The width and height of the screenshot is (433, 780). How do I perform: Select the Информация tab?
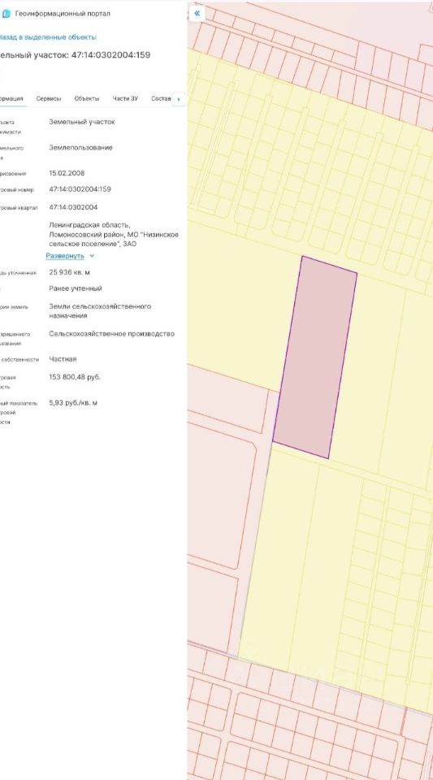[x=11, y=98]
